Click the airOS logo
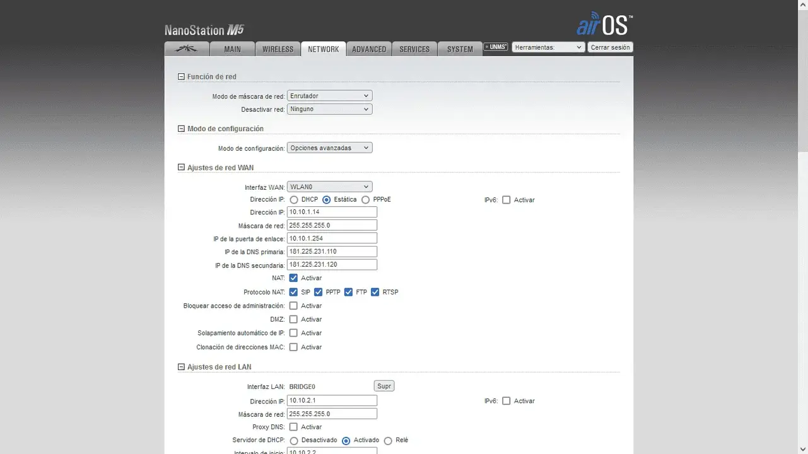Image resolution: width=808 pixels, height=454 pixels. pos(604,24)
